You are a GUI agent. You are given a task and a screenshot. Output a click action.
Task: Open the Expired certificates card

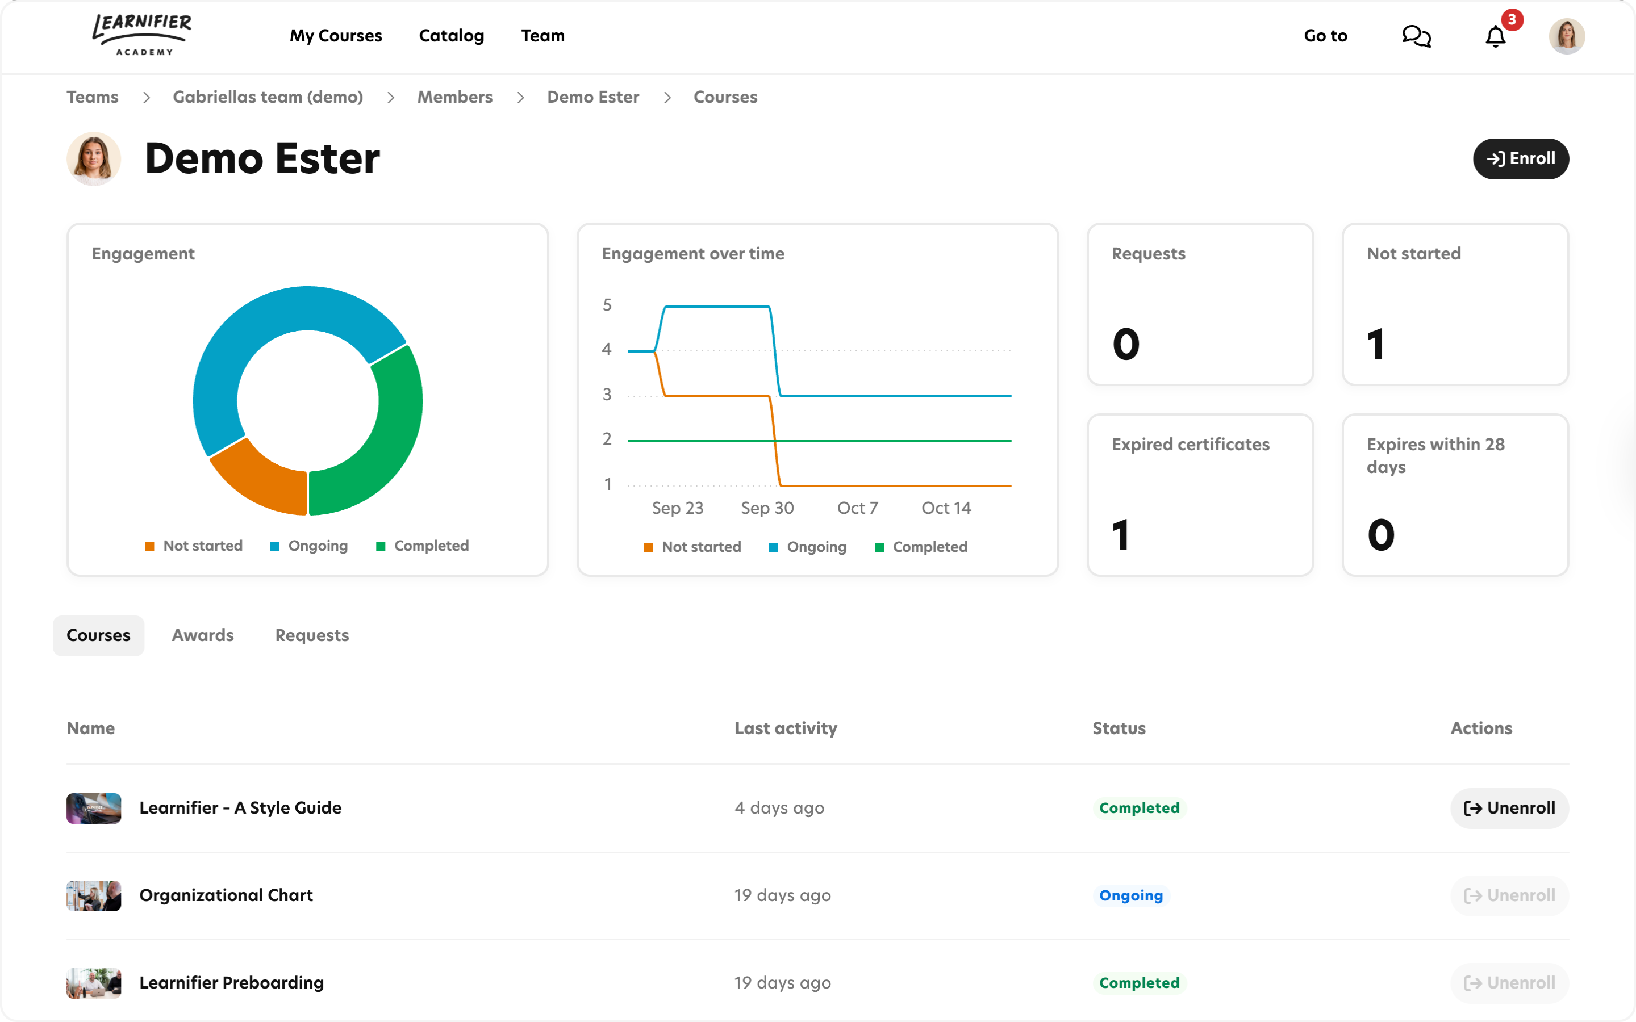[1200, 494]
